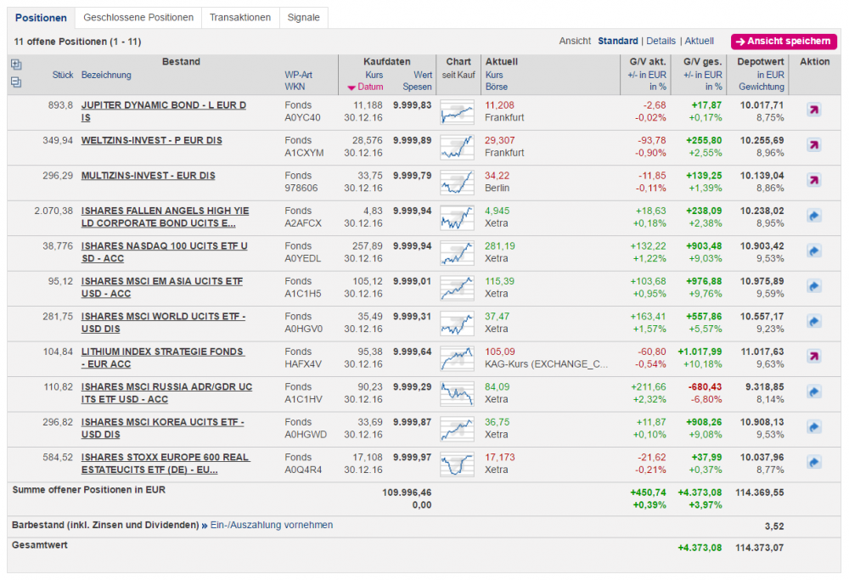The image size is (849, 580).
Task: Open the iShares MSCI Korea UCITS ETF position
Action: 162,422
